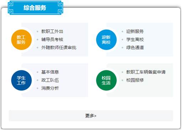182x130 pixels.
Task: Select the 校园报修 link
Action: tap(135, 80)
